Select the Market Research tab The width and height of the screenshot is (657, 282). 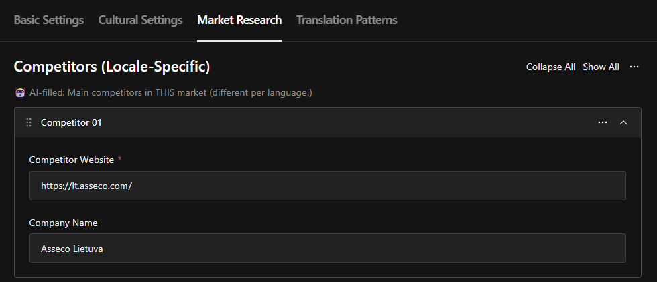pyautogui.click(x=239, y=20)
